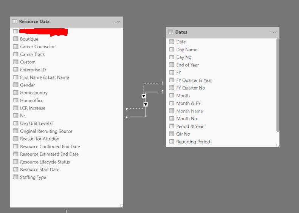Select the Month field in Dates

[183, 96]
